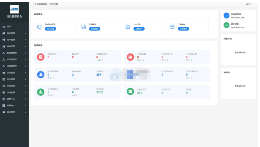Click the sidebar collapse icon in the breadcrumb bar
The image size is (260, 147).
point(35,4)
